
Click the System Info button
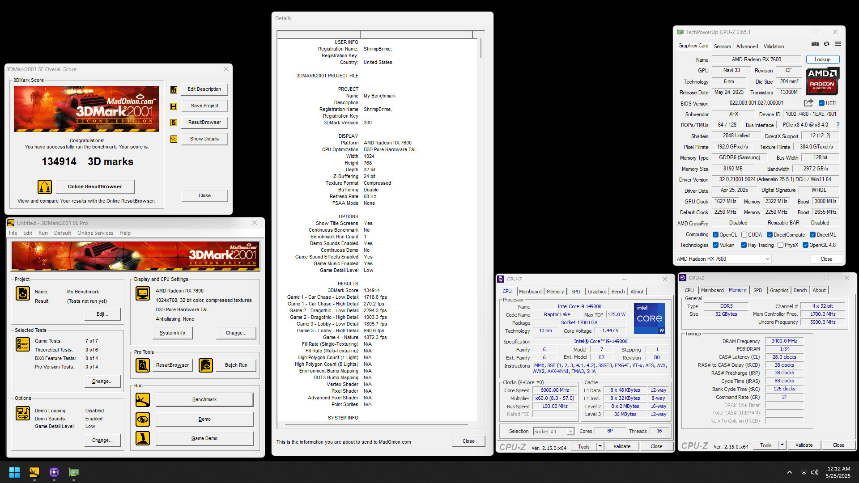click(x=172, y=333)
